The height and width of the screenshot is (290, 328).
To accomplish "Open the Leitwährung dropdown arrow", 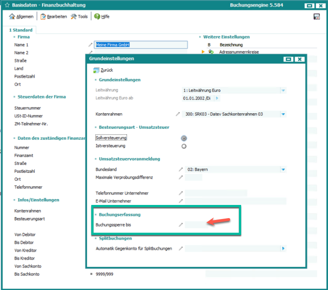I will (283, 90).
